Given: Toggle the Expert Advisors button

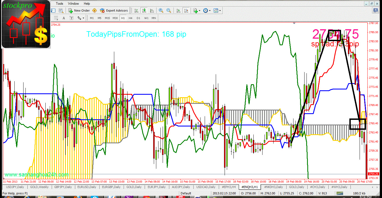Looking at the screenshot, I should (x=114, y=10).
